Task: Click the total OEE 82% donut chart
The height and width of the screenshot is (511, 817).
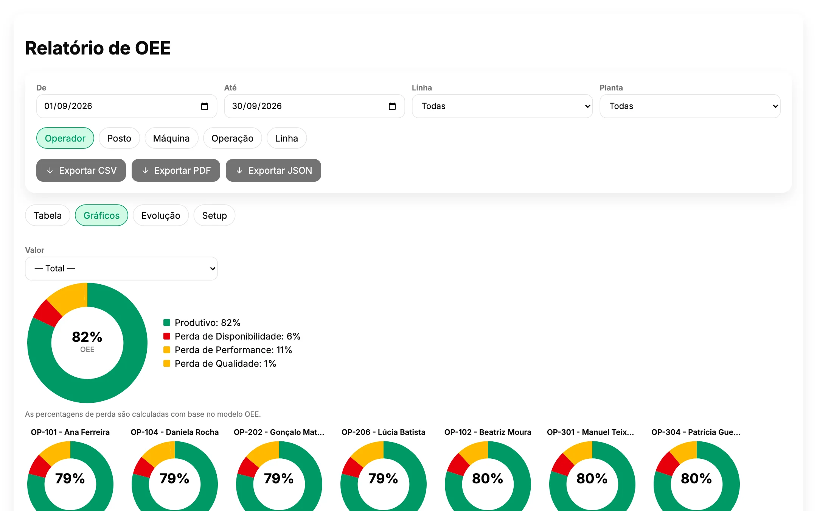Action: 87,343
